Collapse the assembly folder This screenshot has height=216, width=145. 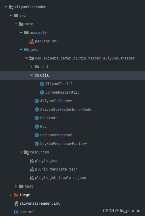[x=21, y=33]
